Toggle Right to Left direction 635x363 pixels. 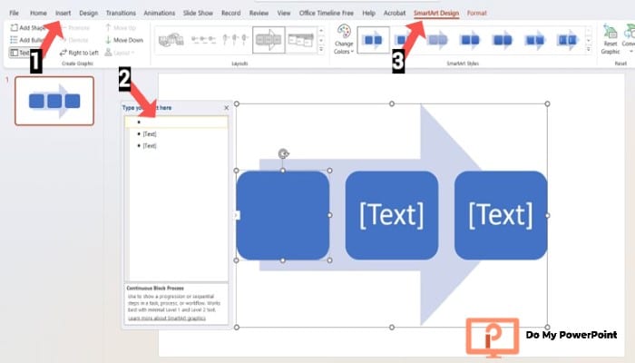79,53
